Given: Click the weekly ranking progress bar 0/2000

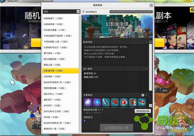Looking at the screenshot, I should point(131,12).
